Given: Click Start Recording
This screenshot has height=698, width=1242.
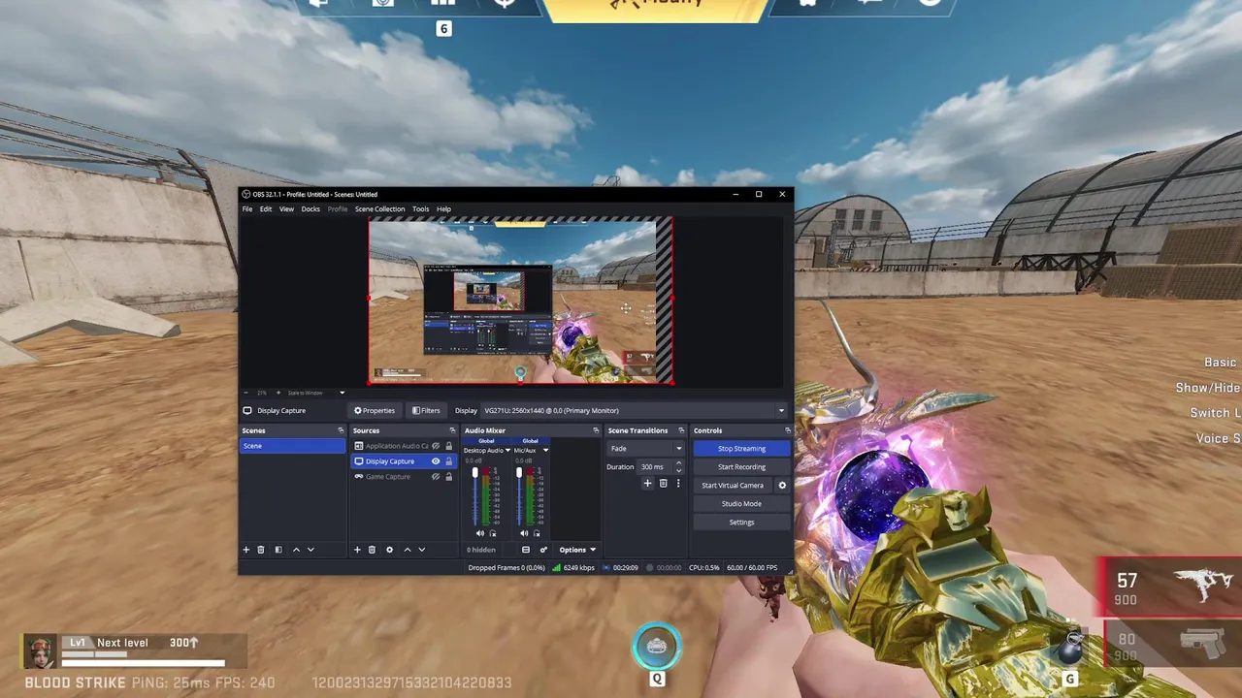Looking at the screenshot, I should click(x=741, y=467).
